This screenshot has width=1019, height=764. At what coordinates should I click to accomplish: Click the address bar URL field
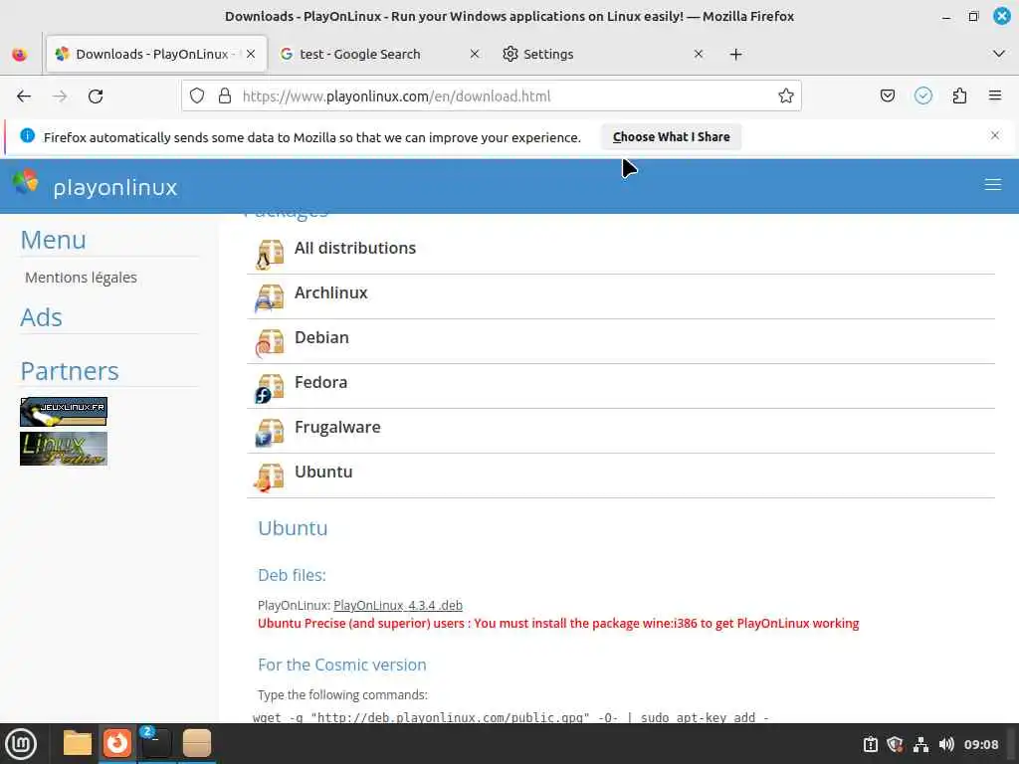click(492, 96)
